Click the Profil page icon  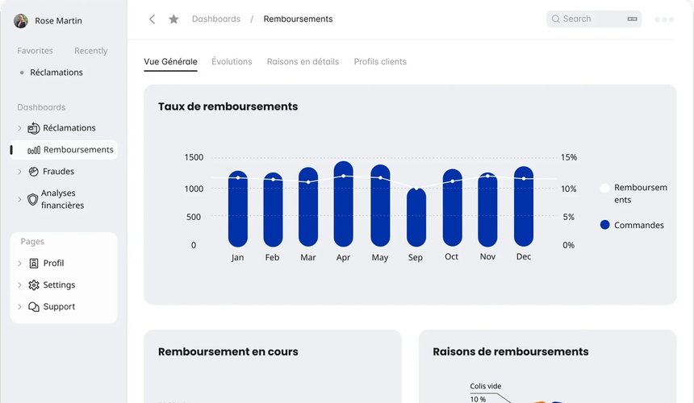pos(33,264)
